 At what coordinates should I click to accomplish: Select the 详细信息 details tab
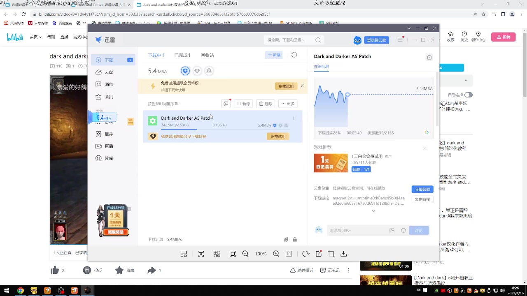322,67
